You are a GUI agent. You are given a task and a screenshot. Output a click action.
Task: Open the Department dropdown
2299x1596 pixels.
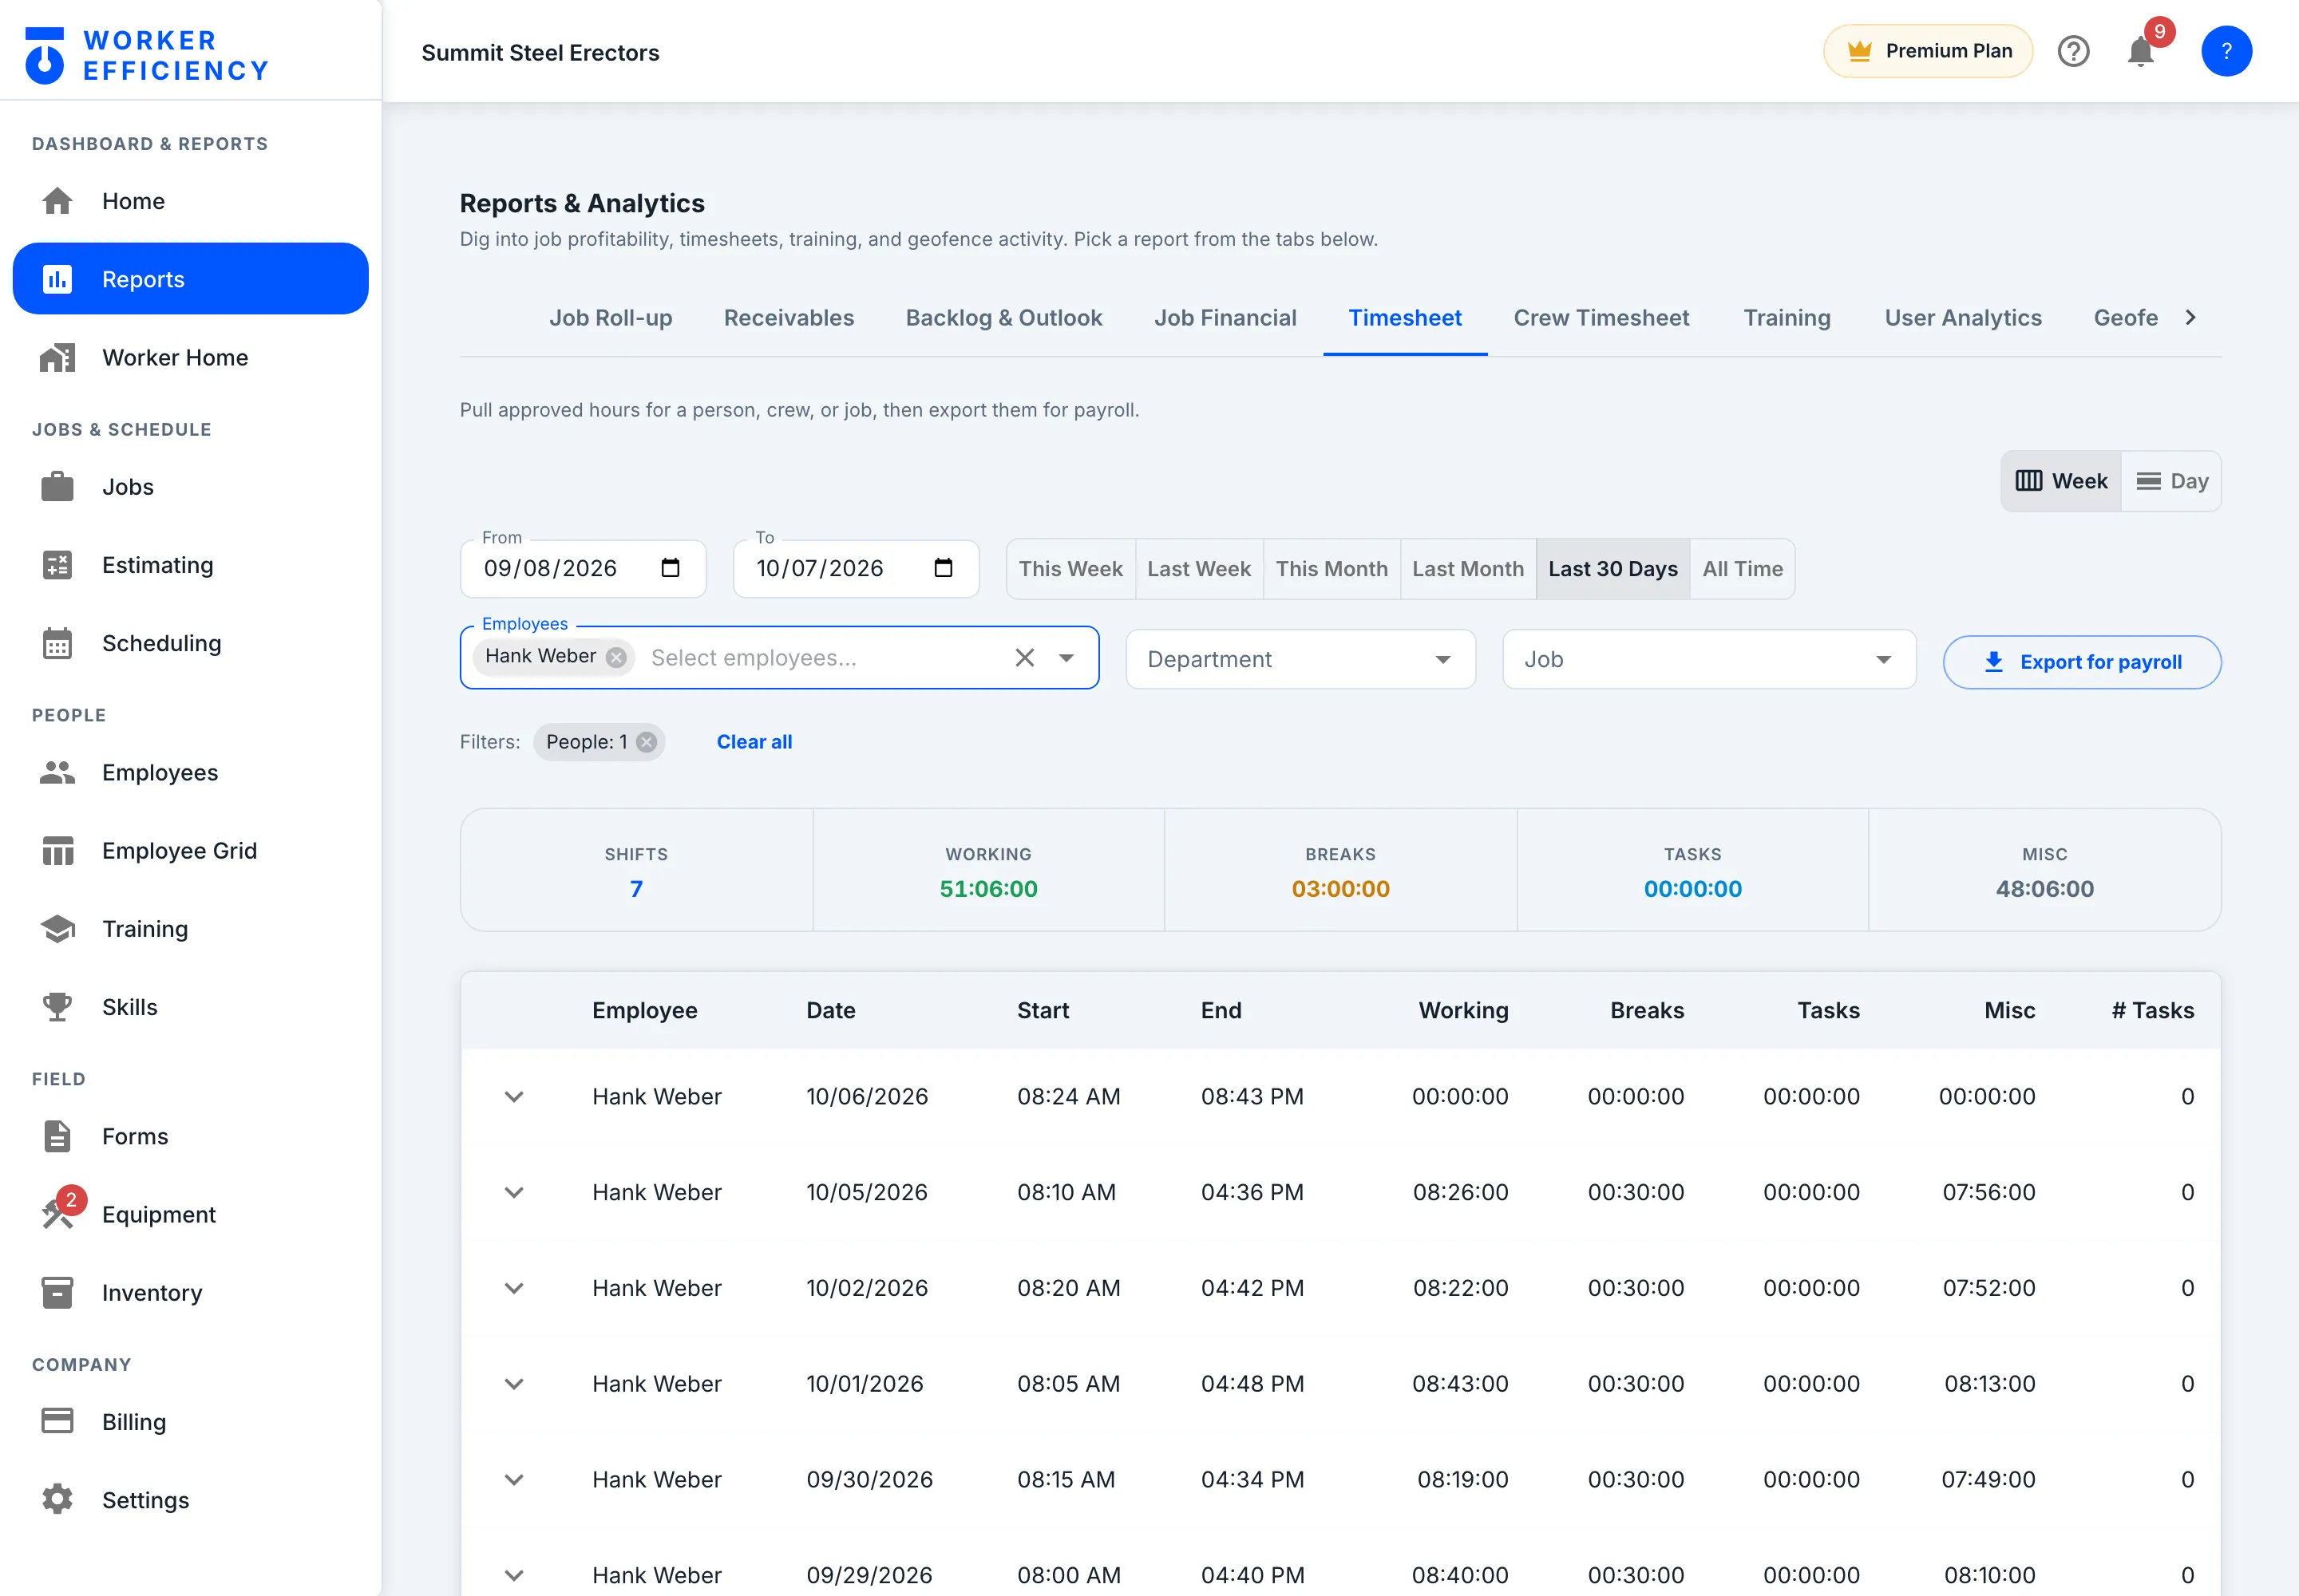pos(1300,659)
